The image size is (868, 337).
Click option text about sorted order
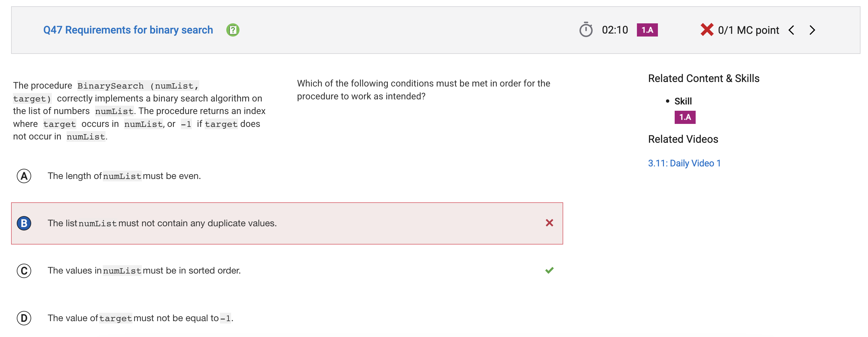(x=144, y=271)
